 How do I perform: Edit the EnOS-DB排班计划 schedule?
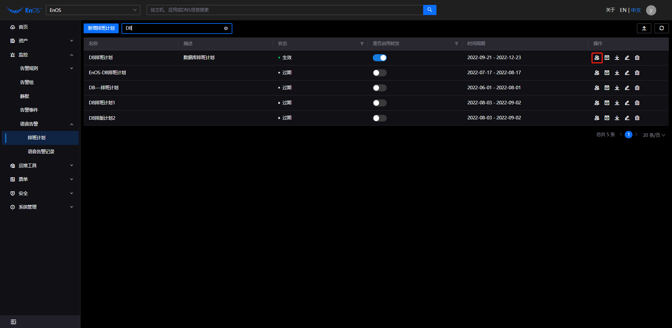627,73
